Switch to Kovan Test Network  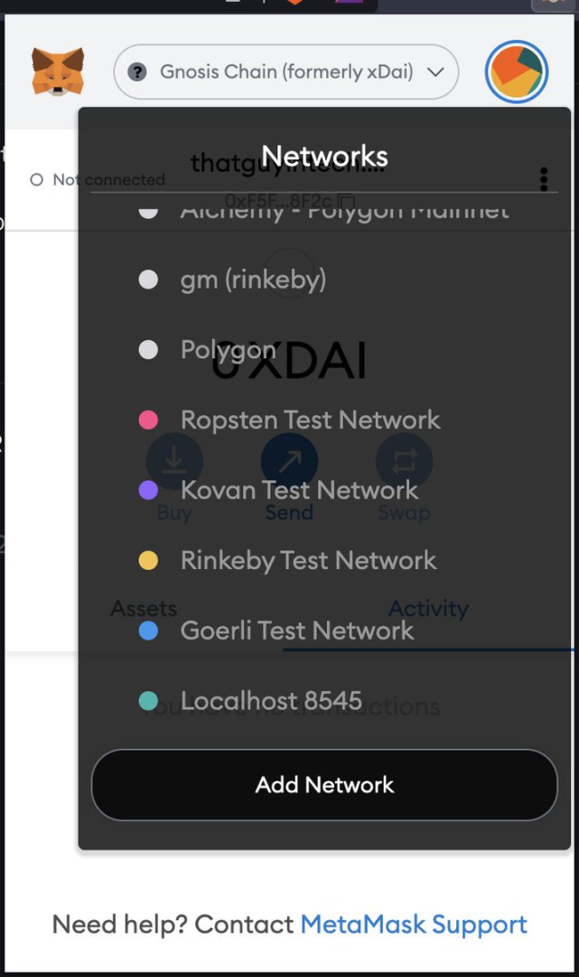[x=299, y=490]
